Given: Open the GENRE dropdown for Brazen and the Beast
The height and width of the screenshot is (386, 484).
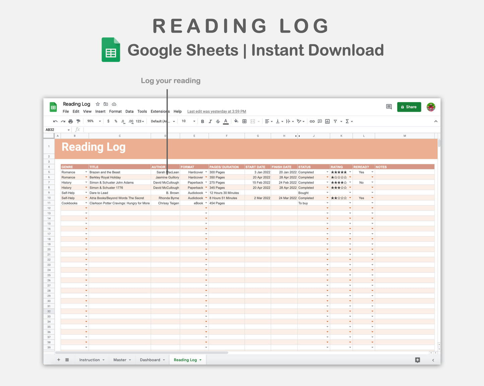Looking at the screenshot, I should click(86, 172).
